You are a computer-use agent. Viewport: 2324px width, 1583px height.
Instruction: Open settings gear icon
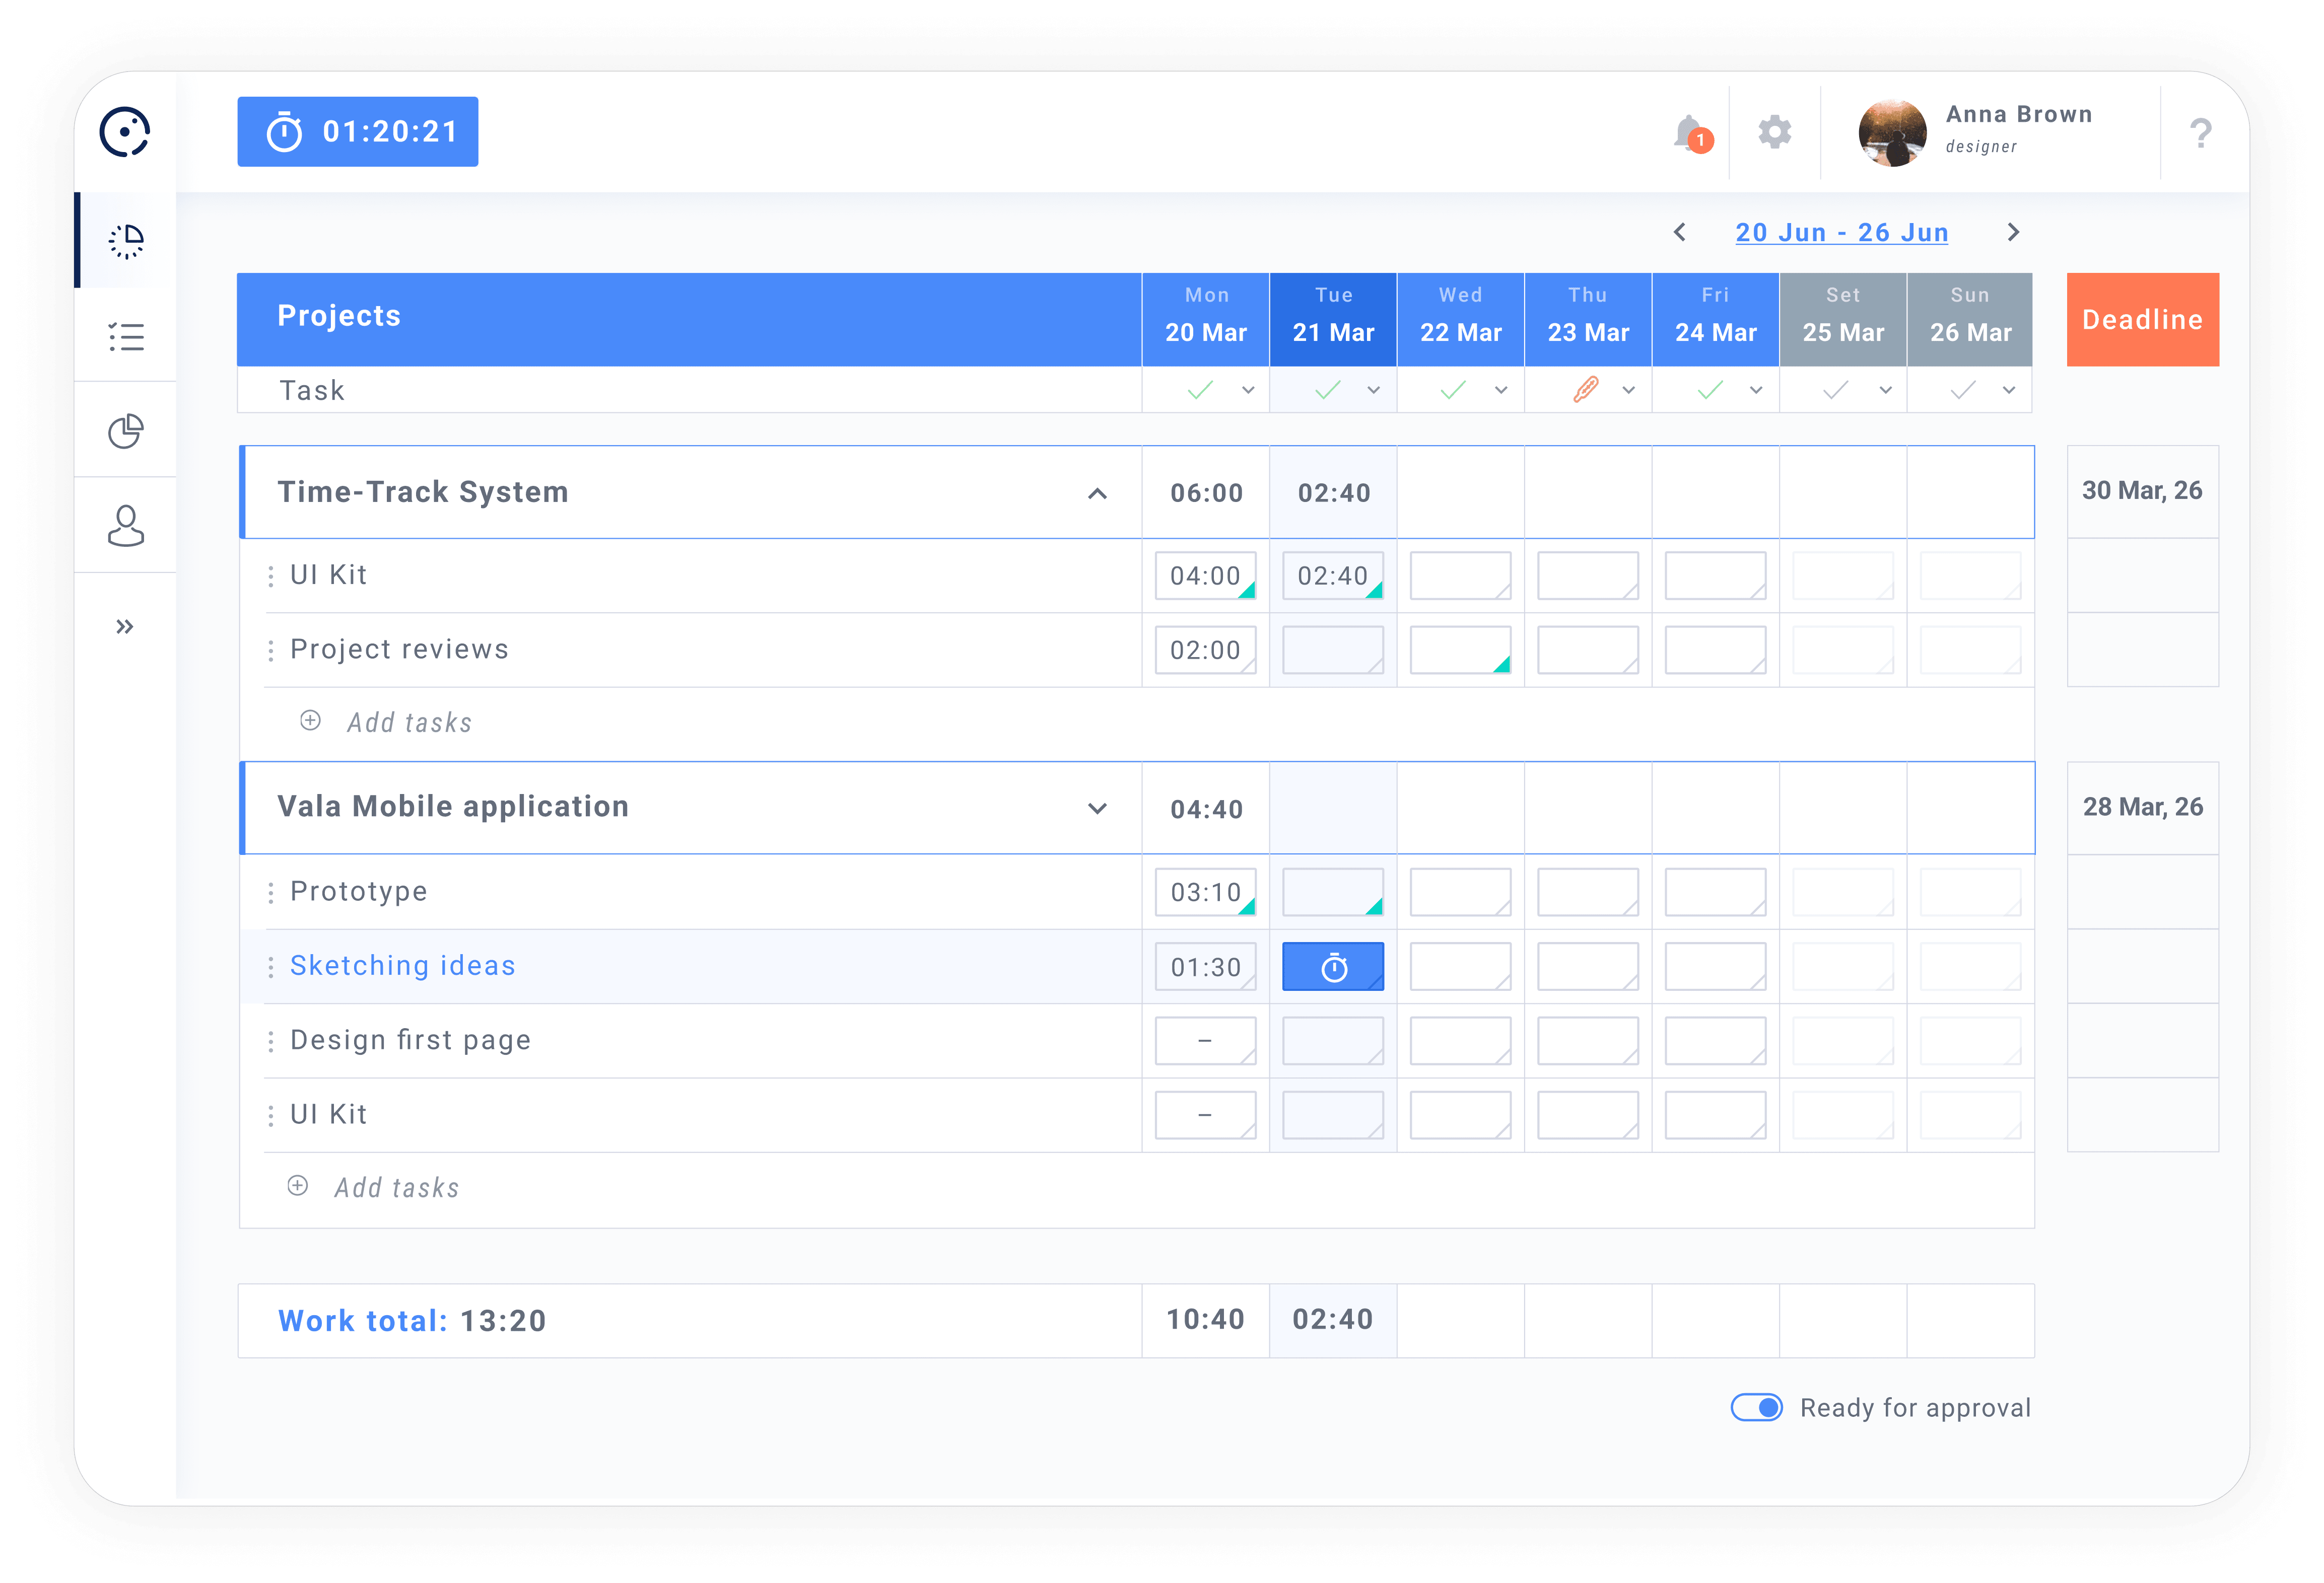coord(1775,132)
